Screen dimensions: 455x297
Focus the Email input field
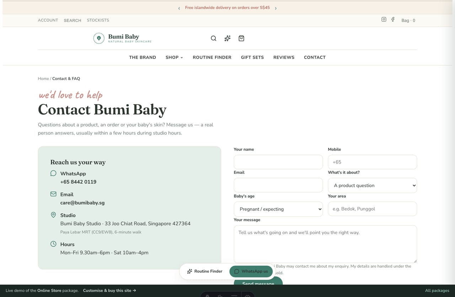click(278, 185)
